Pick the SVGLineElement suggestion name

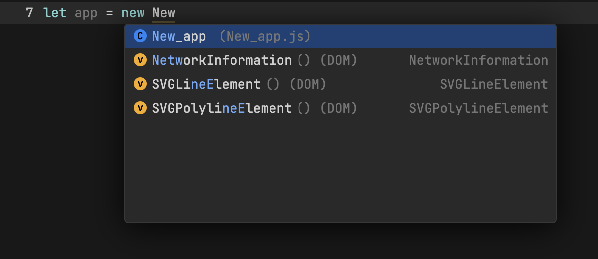pyautogui.click(x=206, y=84)
